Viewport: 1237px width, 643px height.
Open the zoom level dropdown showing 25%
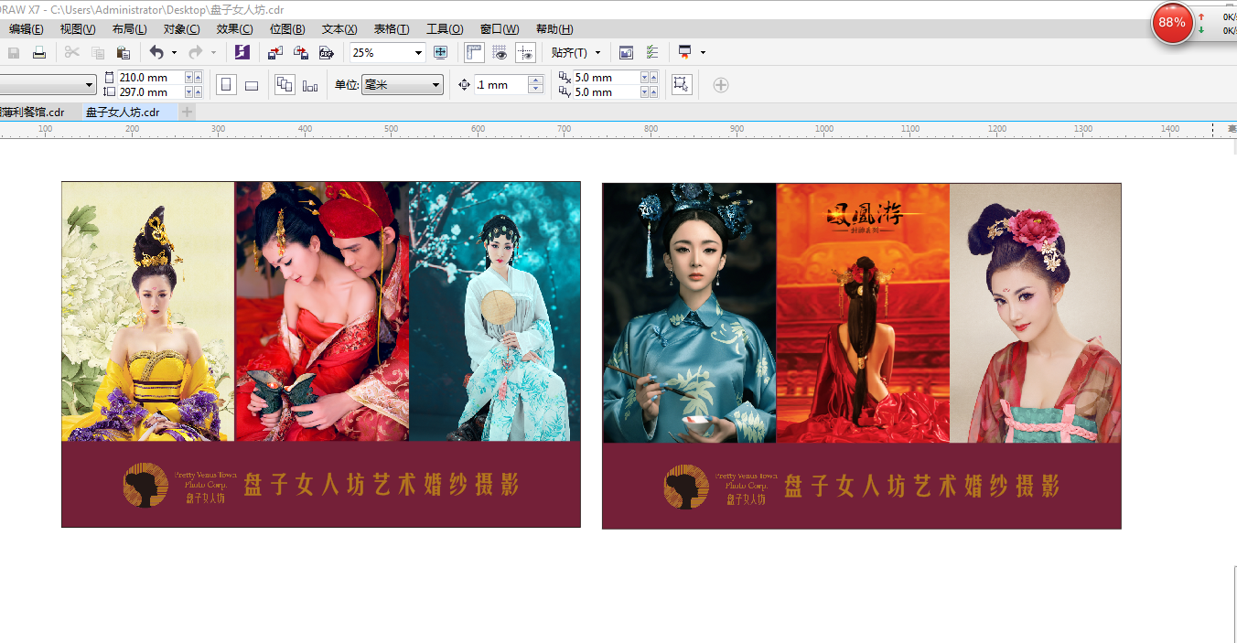[418, 53]
